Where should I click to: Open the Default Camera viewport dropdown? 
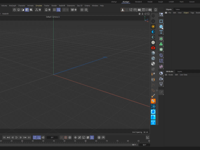(x=53, y=17)
